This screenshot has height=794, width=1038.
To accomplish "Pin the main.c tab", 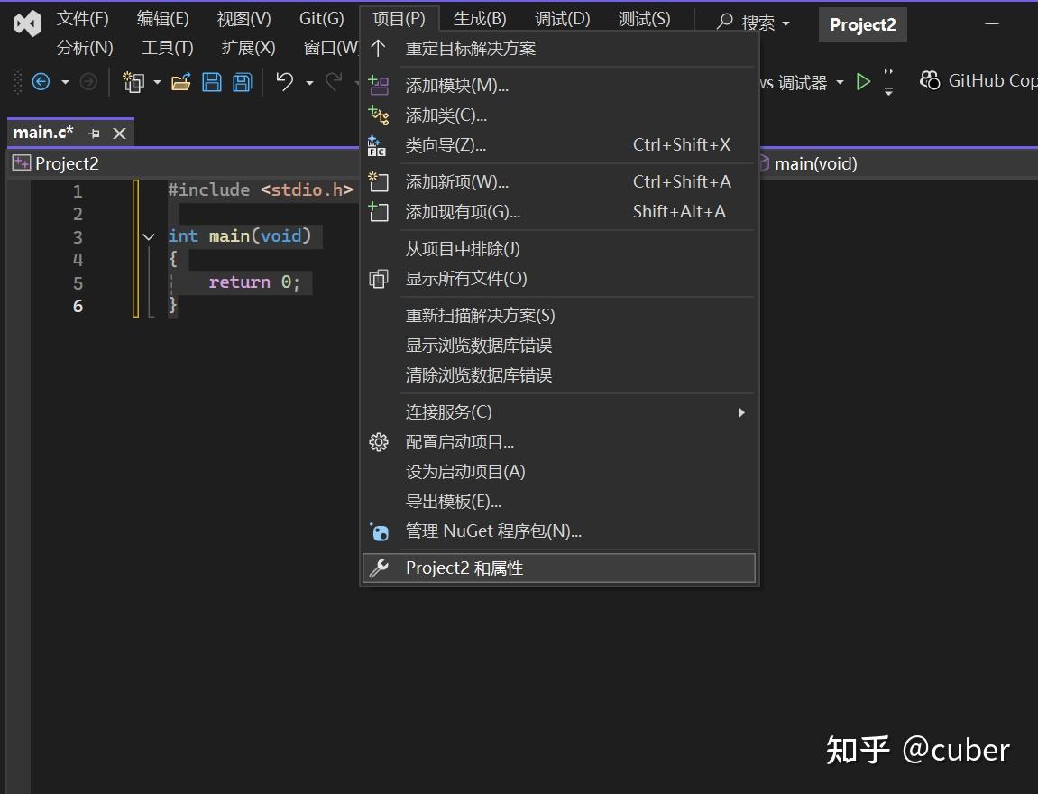I will [x=94, y=134].
